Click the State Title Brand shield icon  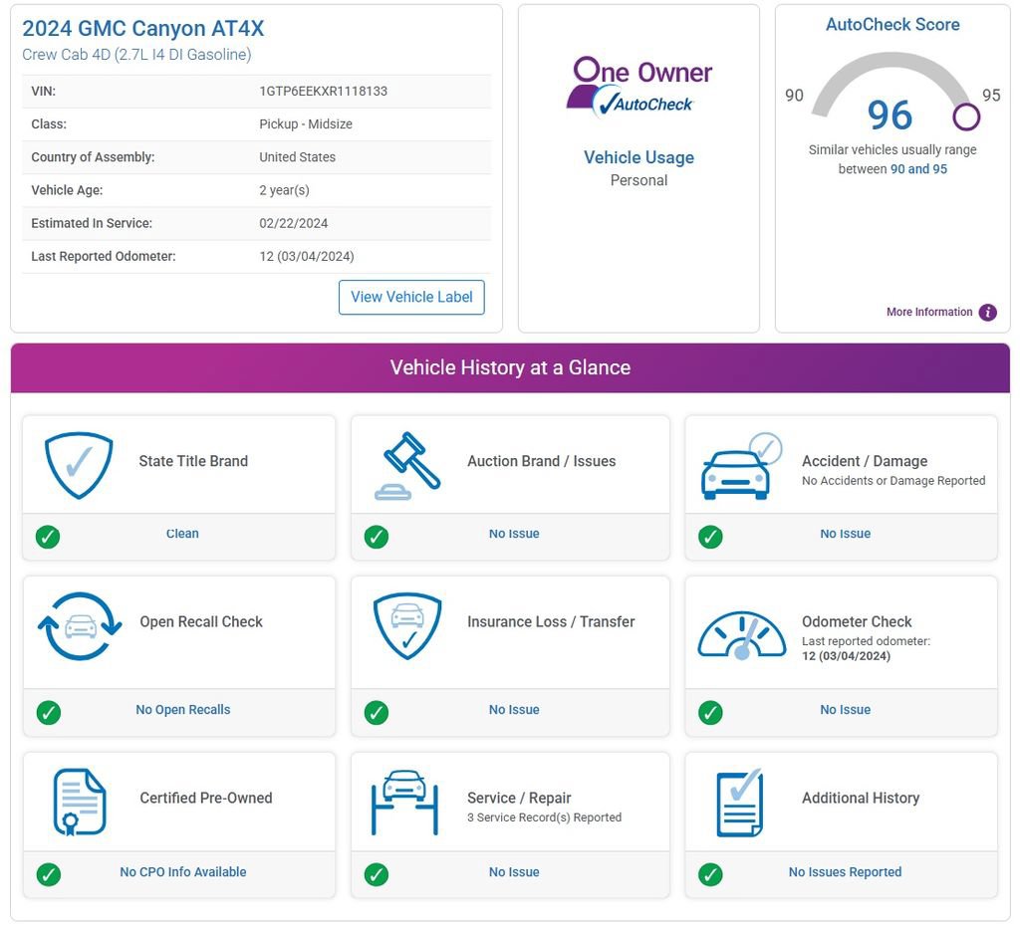(x=79, y=465)
